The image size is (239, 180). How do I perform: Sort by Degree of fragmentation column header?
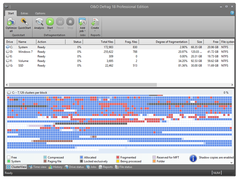pos(164,42)
